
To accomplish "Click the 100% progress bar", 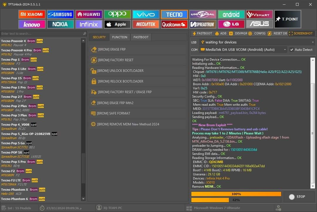I will click(236, 194).
